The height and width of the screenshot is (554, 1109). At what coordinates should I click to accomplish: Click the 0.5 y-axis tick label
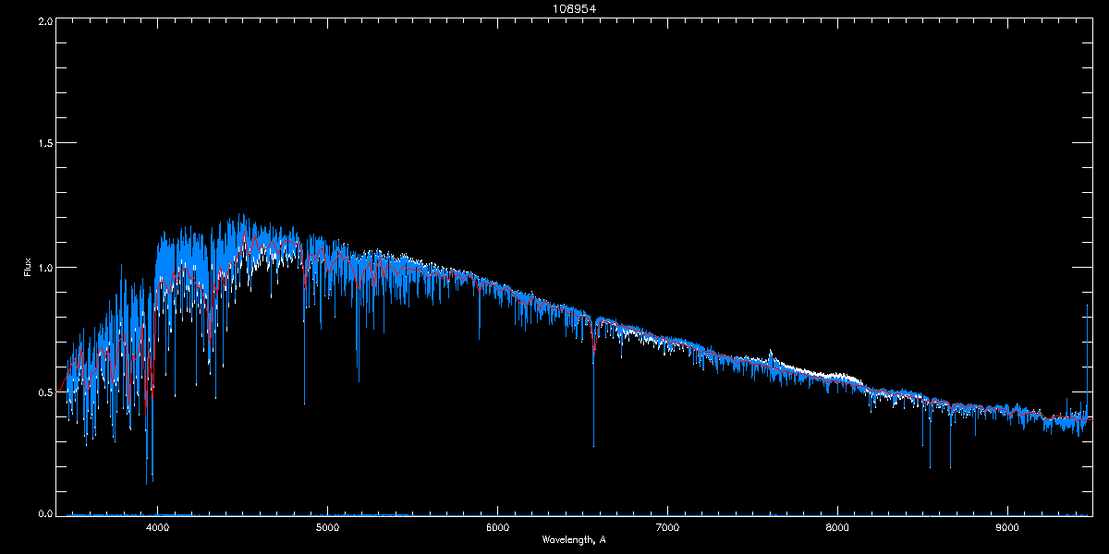pos(44,391)
